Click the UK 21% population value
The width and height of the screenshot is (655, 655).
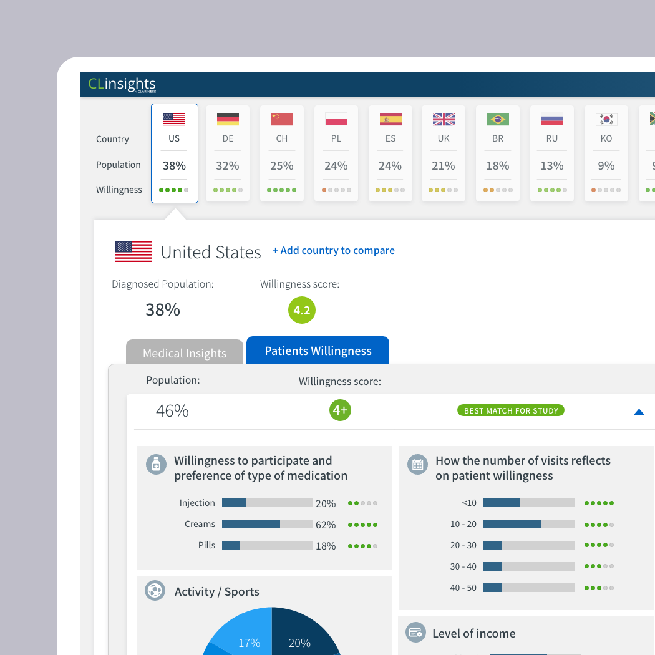444,166
